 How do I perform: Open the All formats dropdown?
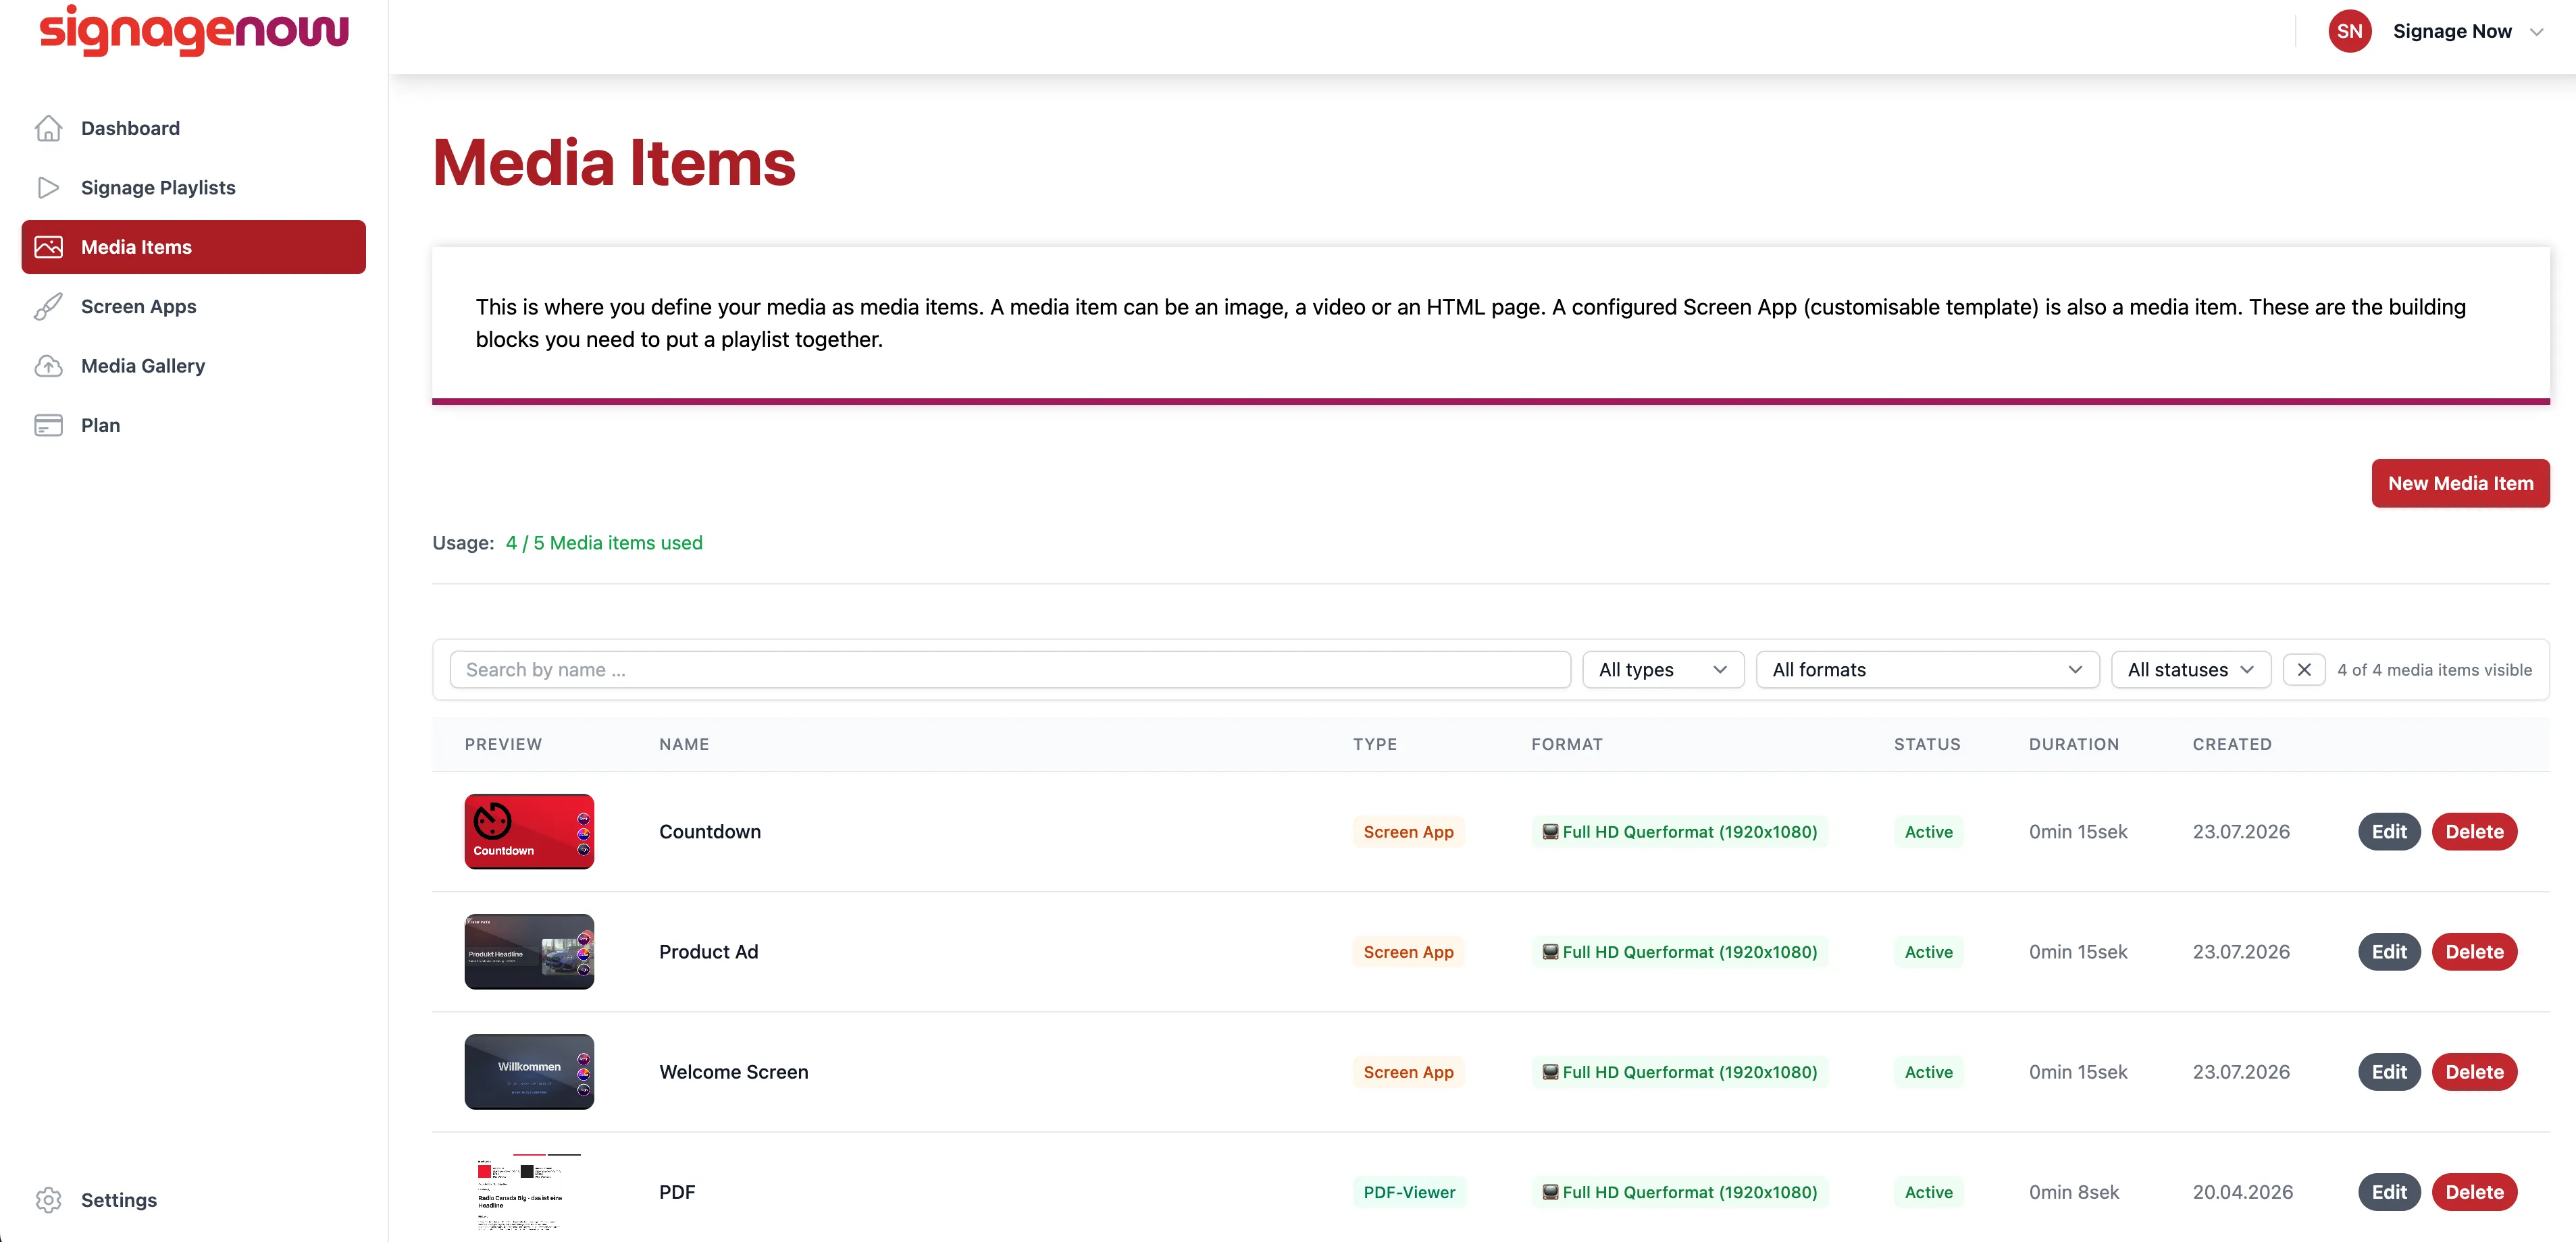1927,670
